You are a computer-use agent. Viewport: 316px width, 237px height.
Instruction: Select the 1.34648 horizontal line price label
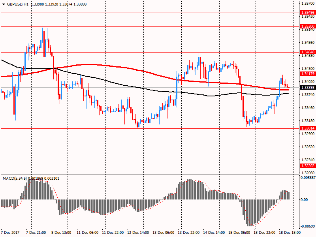(x=308, y=52)
